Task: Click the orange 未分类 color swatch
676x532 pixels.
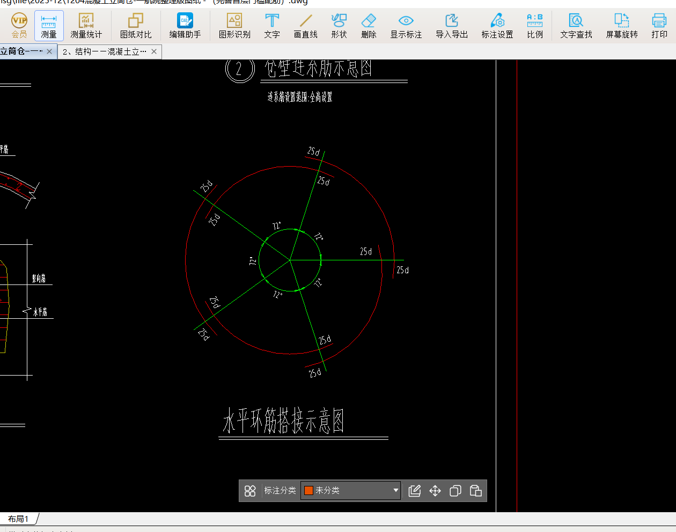Action: click(308, 490)
